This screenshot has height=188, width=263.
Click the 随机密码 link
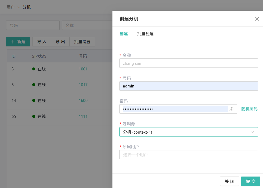tap(249, 109)
